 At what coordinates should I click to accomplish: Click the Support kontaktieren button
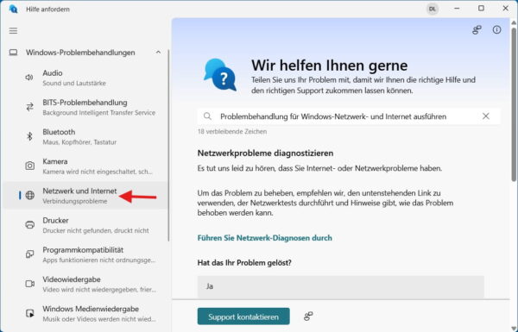[243, 316]
